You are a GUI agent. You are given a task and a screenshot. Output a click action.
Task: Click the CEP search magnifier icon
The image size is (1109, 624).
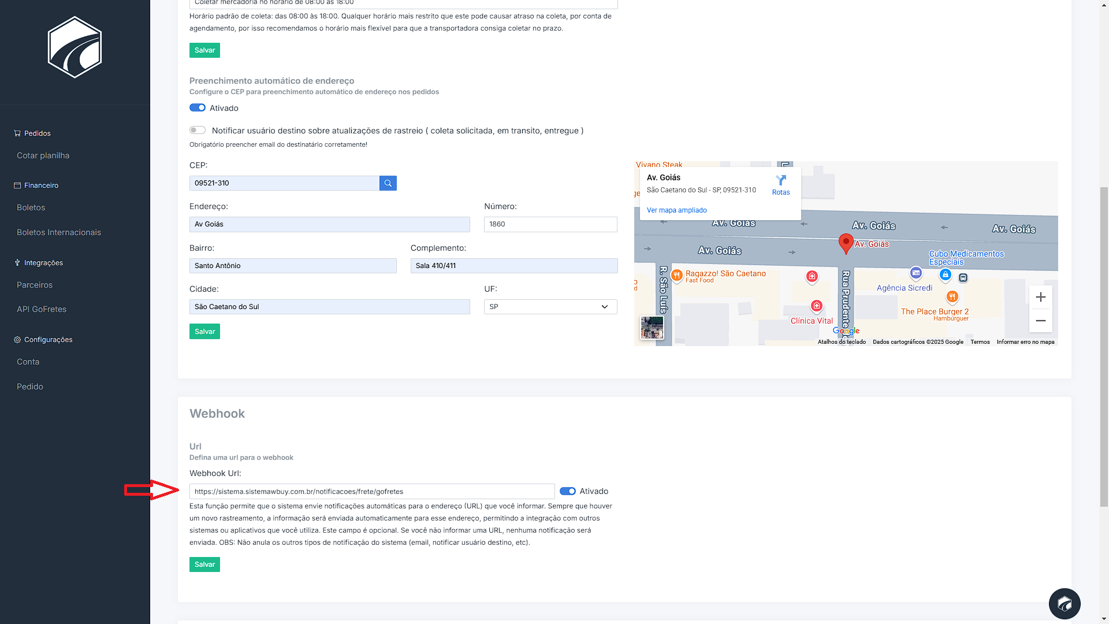(388, 183)
